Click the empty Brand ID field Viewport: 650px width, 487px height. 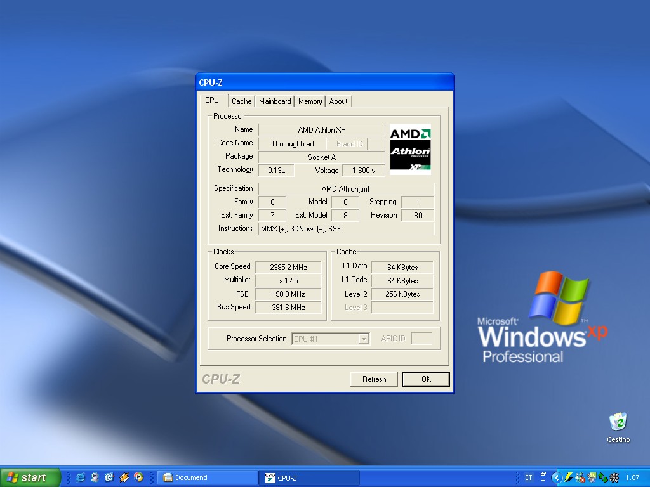(376, 144)
